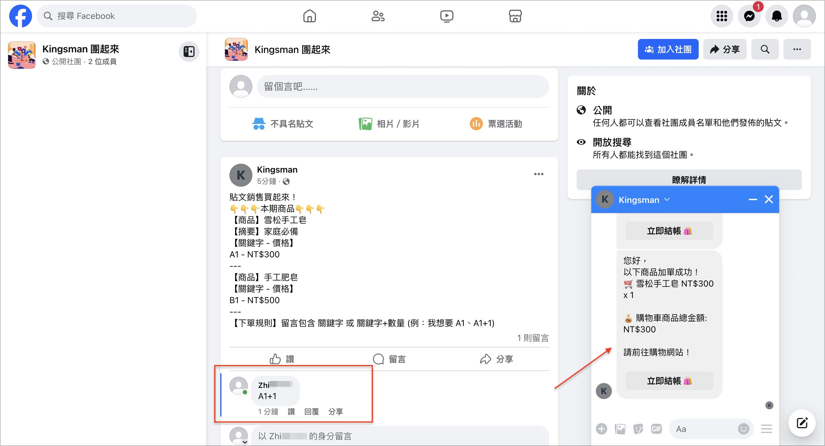825x446 pixels.
Task: Open the Kingsman chat header avatar
Action: click(x=605, y=200)
